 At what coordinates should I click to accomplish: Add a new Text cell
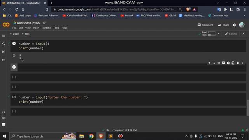point(26,34)
